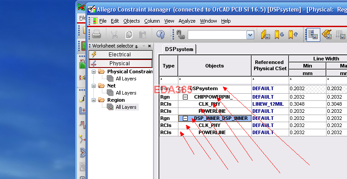Click the Type column filter cell

pyautogui.click(x=169, y=80)
